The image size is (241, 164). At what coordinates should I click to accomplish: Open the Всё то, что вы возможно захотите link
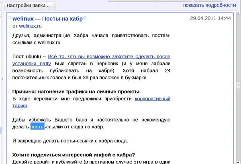pos(109,56)
